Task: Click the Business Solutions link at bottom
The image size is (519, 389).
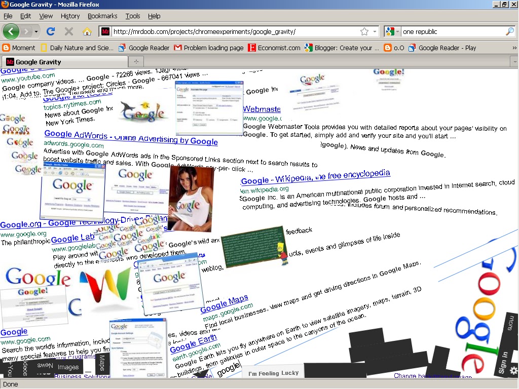Action: (x=82, y=376)
